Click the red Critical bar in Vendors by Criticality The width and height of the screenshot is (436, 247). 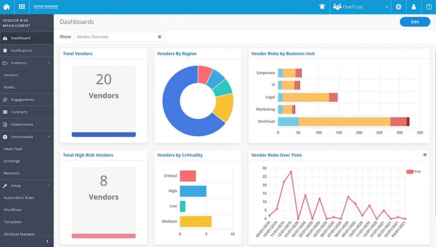[188, 175]
